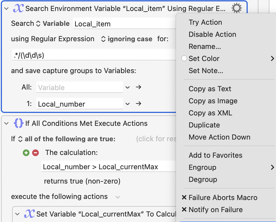
Task: Choose Copy as XML menu entry
Action: click(210, 113)
